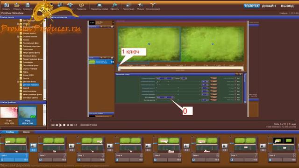Click the preview seek bar under the player

pos(173,120)
